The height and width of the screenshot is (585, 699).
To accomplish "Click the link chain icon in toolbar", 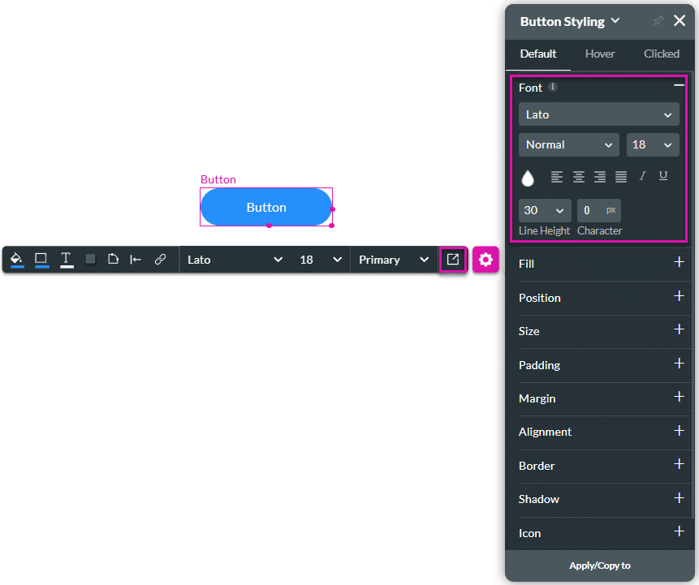I will coord(160,260).
